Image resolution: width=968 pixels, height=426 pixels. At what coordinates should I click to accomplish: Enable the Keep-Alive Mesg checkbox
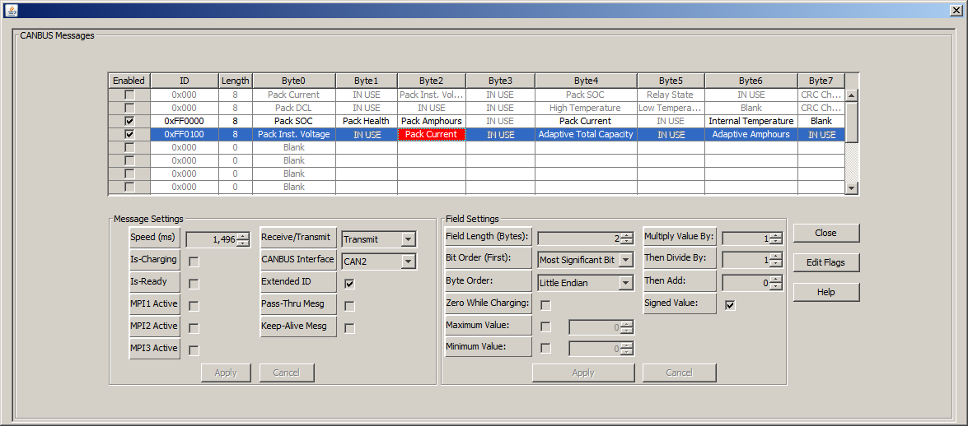point(350,329)
